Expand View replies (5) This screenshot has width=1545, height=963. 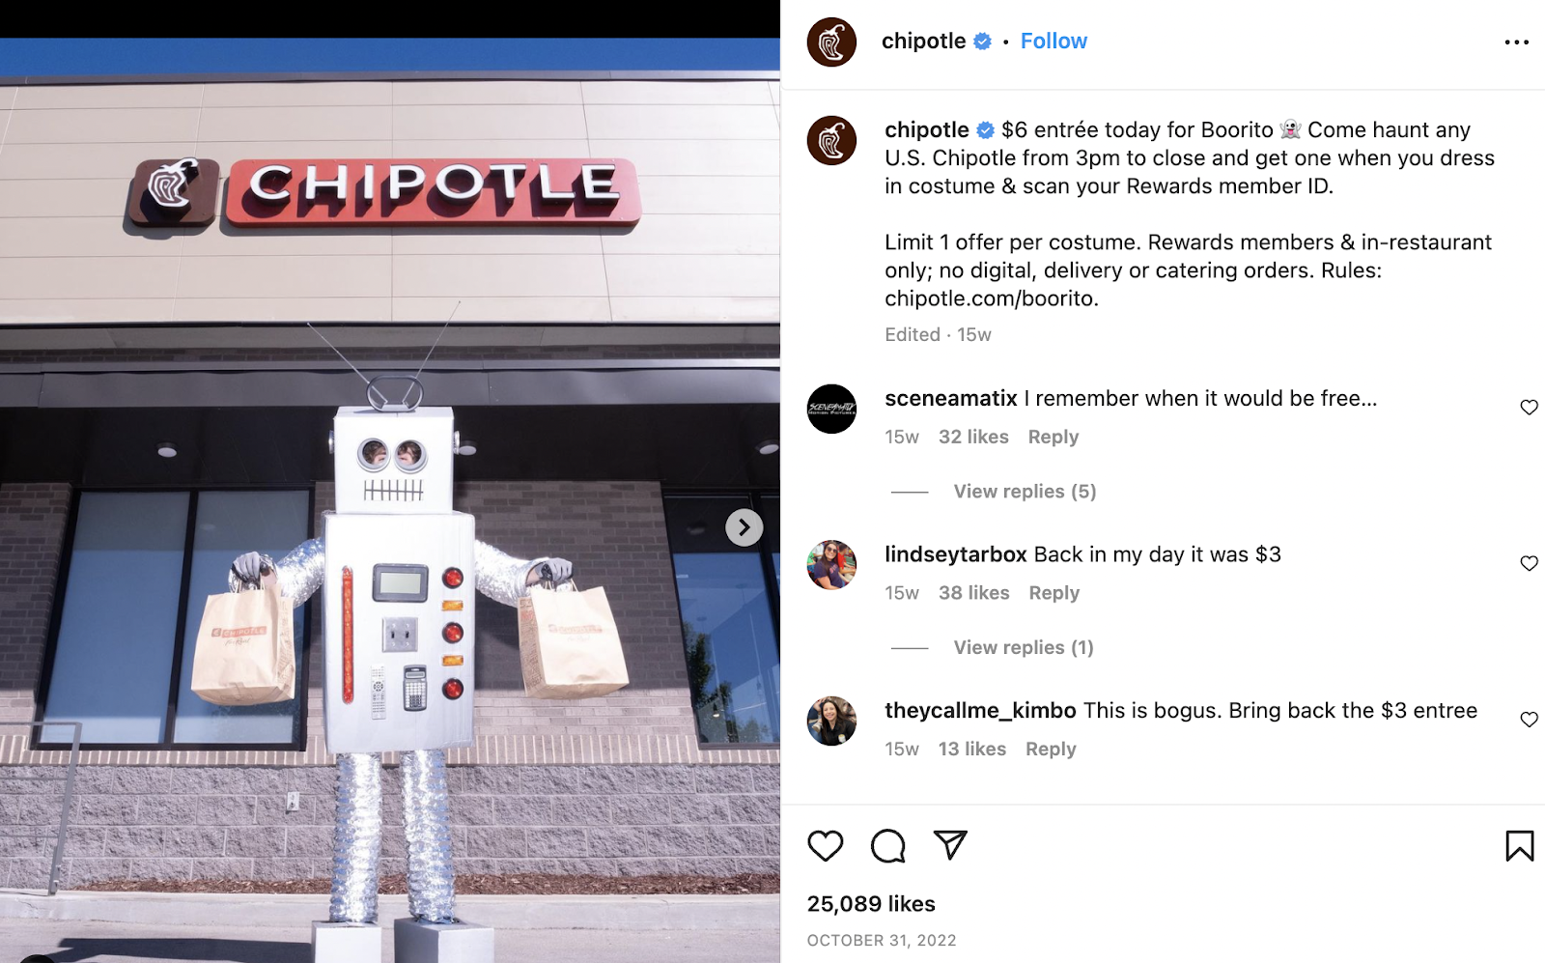click(x=1025, y=492)
